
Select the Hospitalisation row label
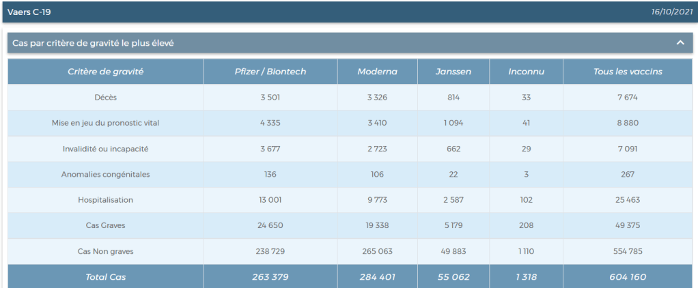coord(105,200)
